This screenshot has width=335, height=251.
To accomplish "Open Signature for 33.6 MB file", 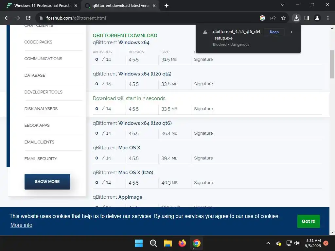I will [203, 84].
